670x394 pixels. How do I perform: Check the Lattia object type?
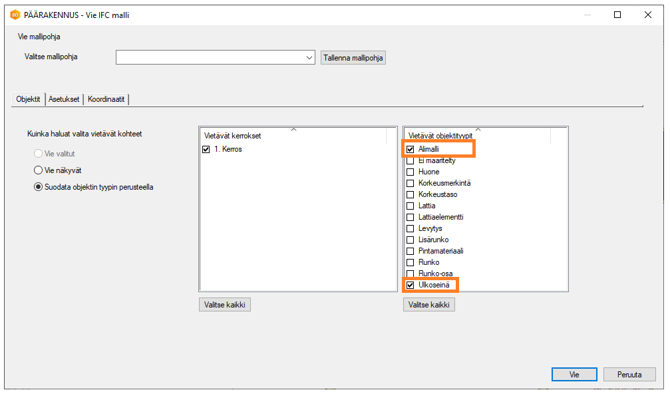[x=411, y=206]
